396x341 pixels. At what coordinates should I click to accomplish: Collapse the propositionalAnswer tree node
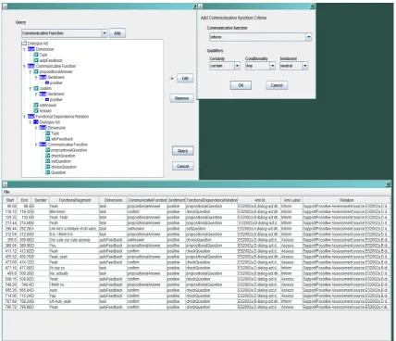coord(31,71)
